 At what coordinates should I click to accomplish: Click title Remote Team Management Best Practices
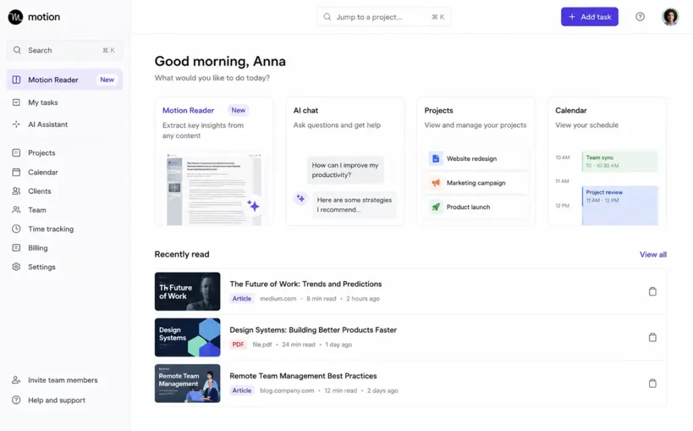(303, 376)
